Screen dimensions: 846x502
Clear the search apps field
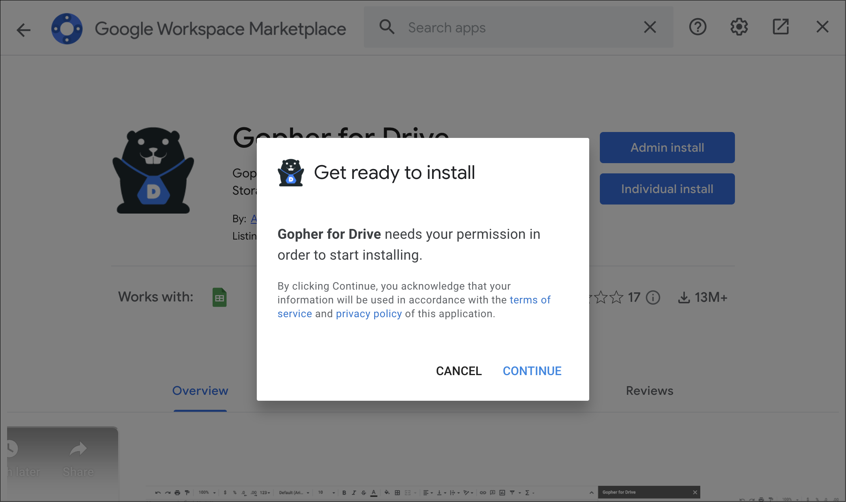click(649, 27)
